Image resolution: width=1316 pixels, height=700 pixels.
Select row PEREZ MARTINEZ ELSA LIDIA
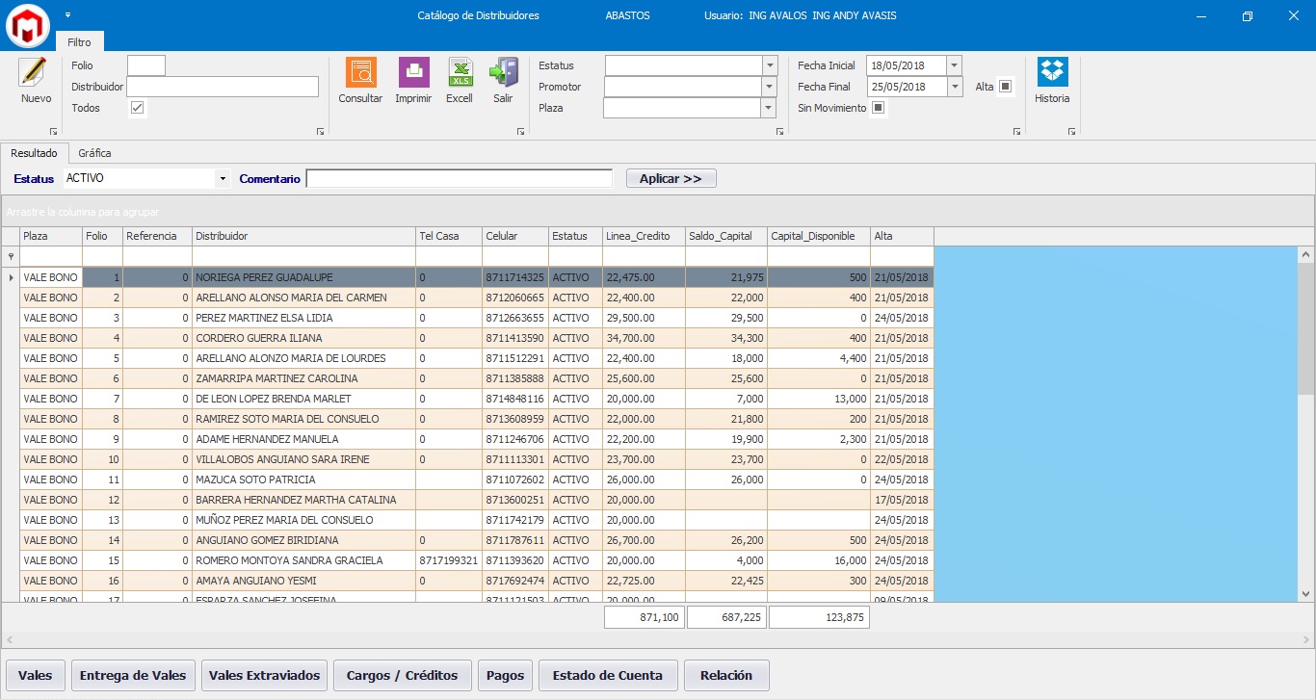477,318
